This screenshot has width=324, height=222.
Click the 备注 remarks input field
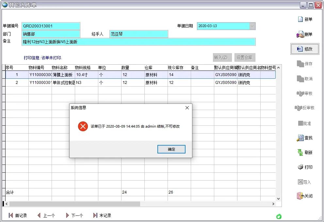(x=138, y=42)
